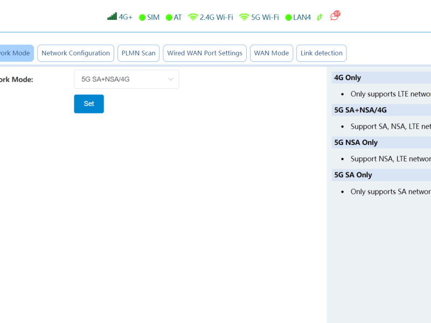The image size is (431, 323).
Task: Open the messages icon with 57 badge
Action: coord(335,16)
